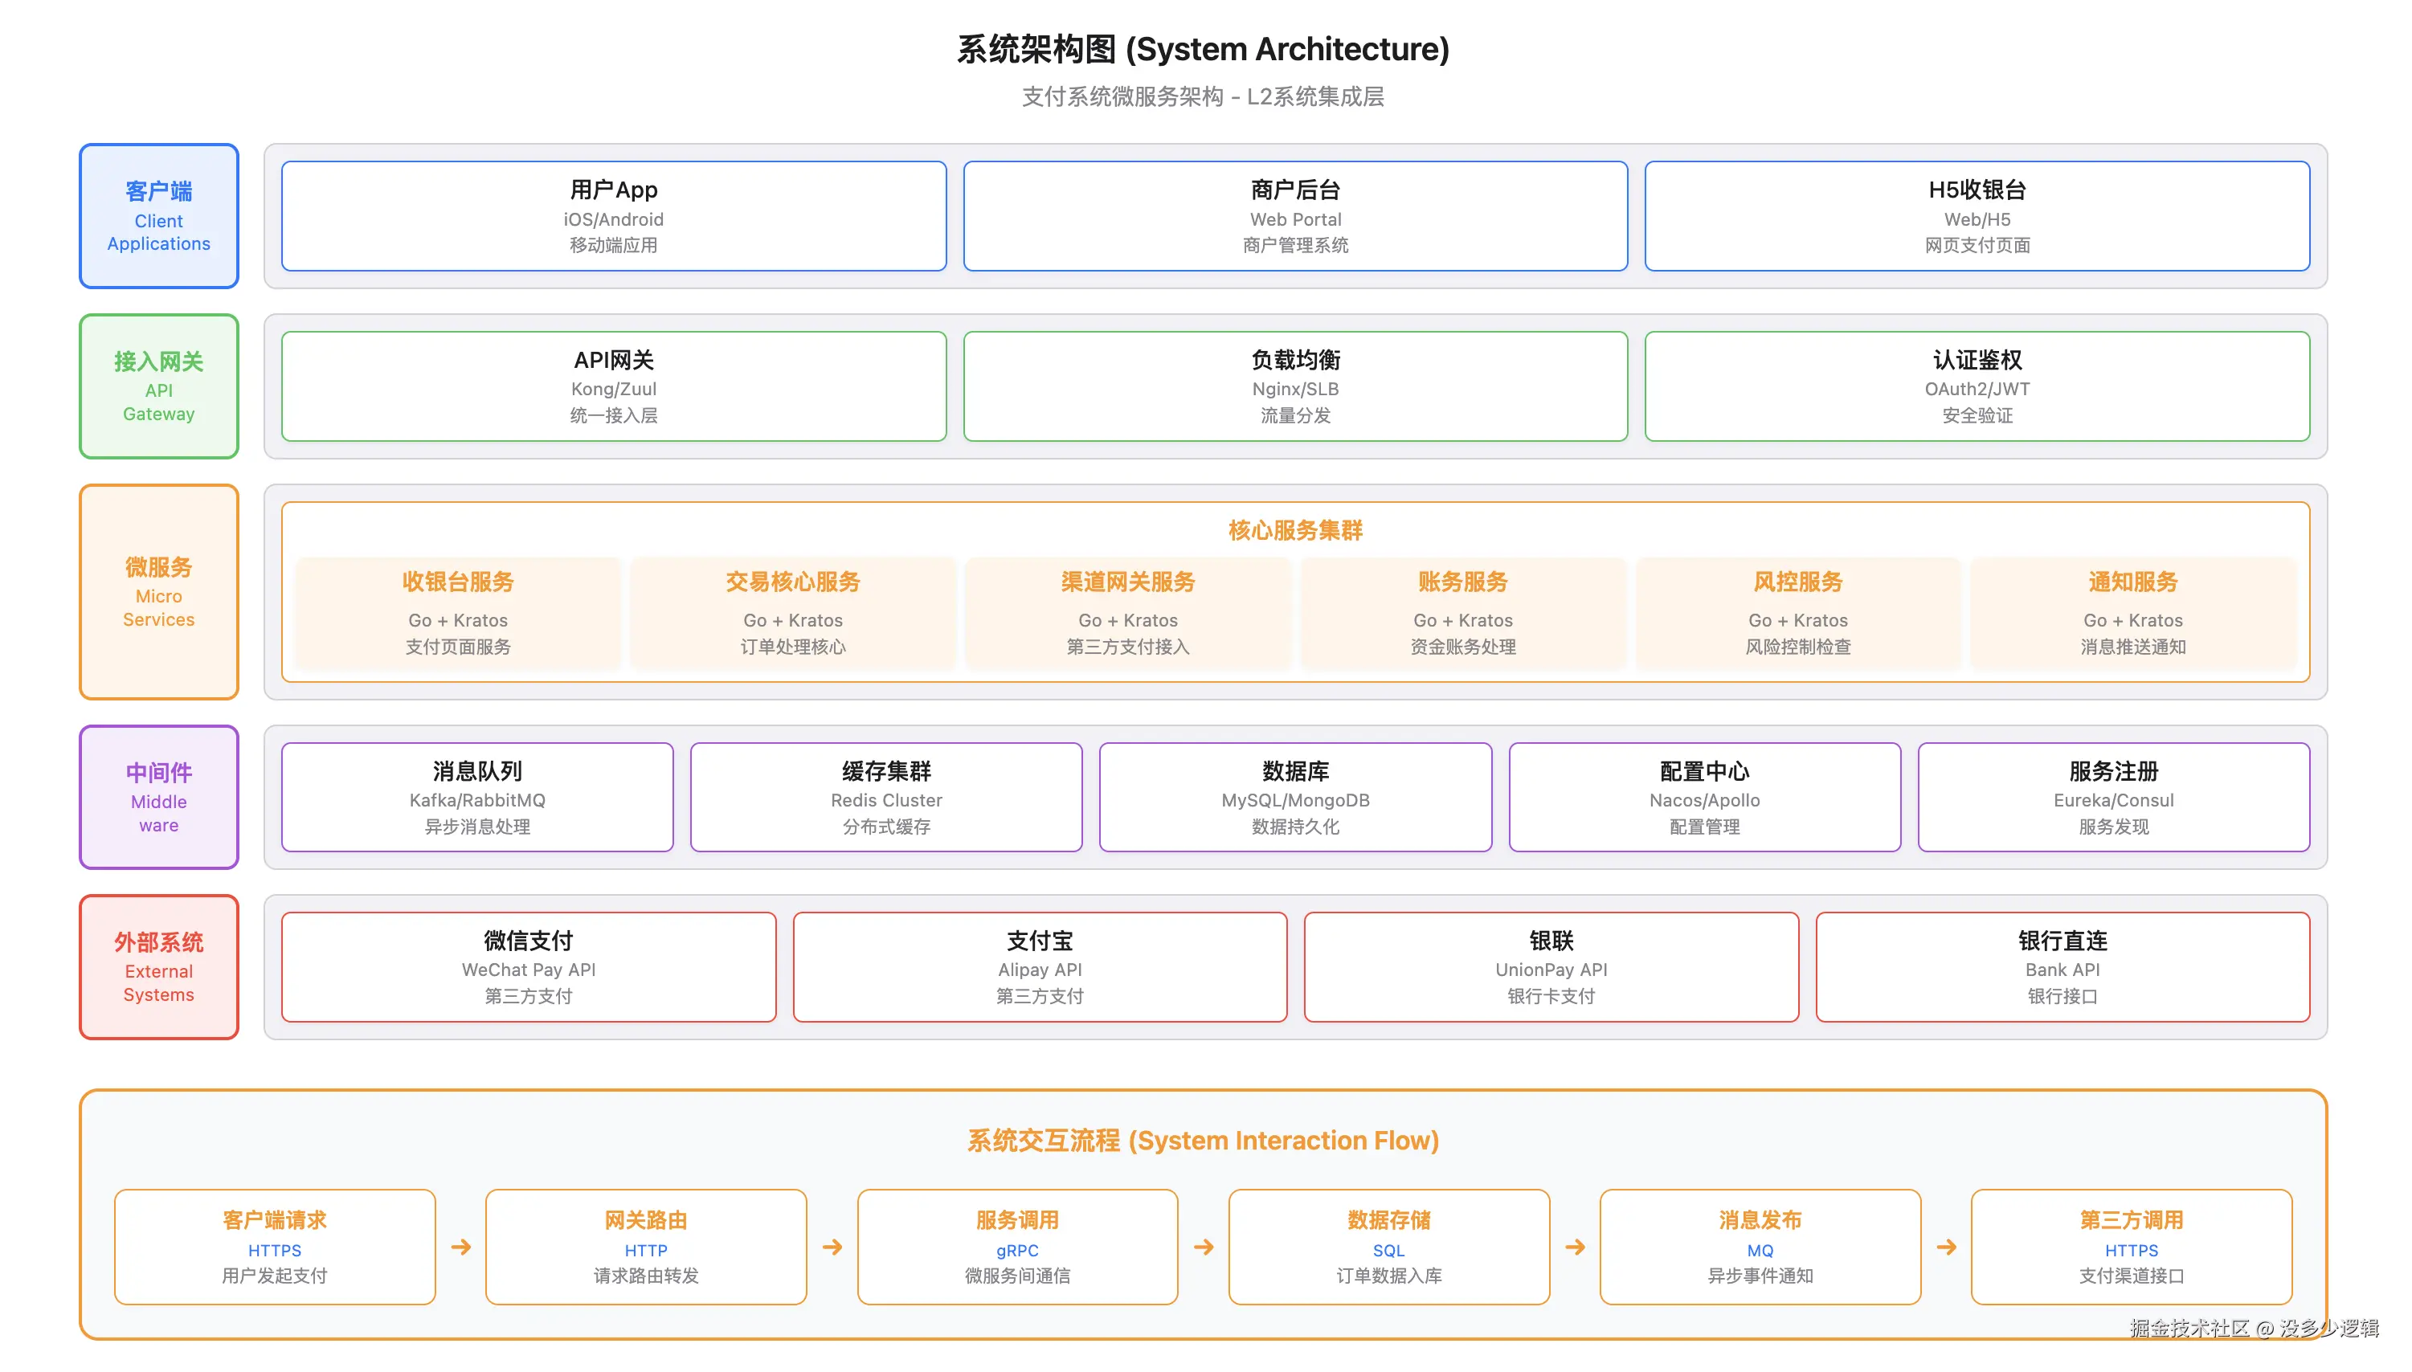Viewport: 2412px width, 1372px height.
Task: Click the 消息队列 Kafka/RabbitMQ box
Action: 477,797
